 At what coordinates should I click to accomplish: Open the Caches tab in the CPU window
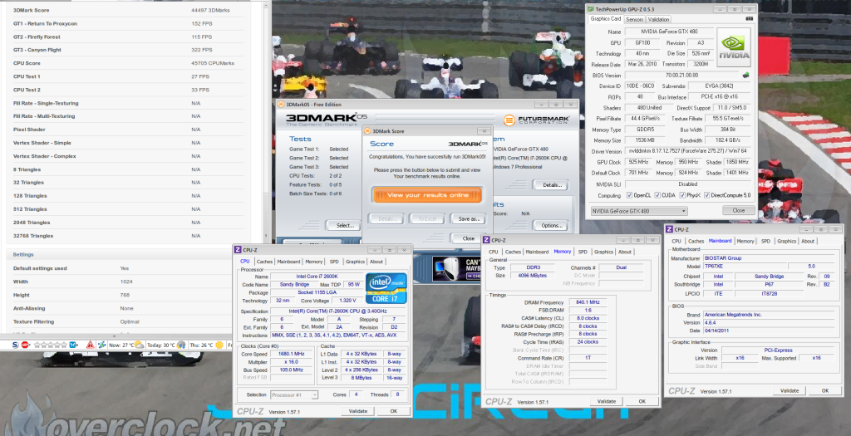[264, 262]
